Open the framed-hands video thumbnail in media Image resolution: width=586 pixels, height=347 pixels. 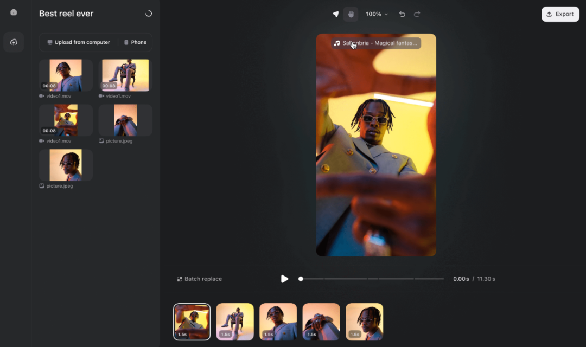click(66, 120)
